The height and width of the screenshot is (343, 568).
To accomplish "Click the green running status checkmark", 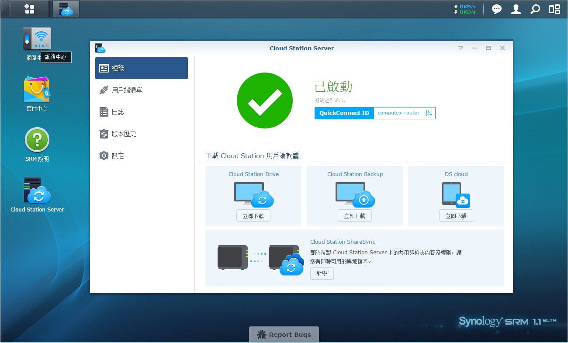I will pos(265,100).
